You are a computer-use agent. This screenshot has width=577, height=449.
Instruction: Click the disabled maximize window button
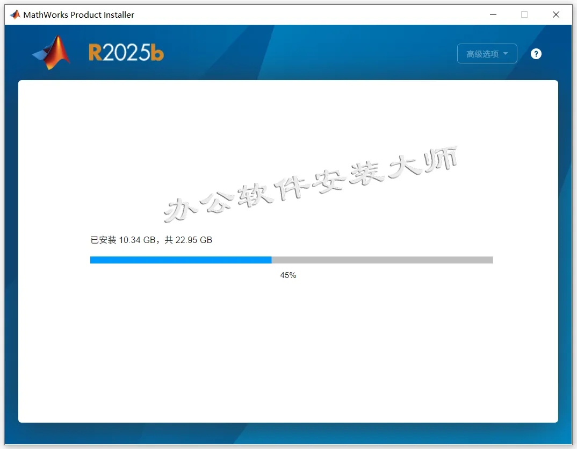524,15
